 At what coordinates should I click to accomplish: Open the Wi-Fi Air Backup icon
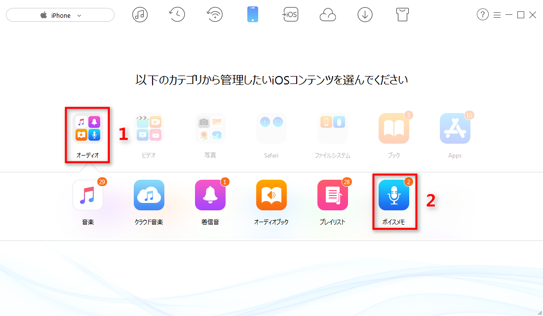(x=215, y=15)
